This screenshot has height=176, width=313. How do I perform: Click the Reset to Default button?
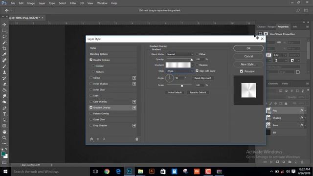tap(198, 92)
